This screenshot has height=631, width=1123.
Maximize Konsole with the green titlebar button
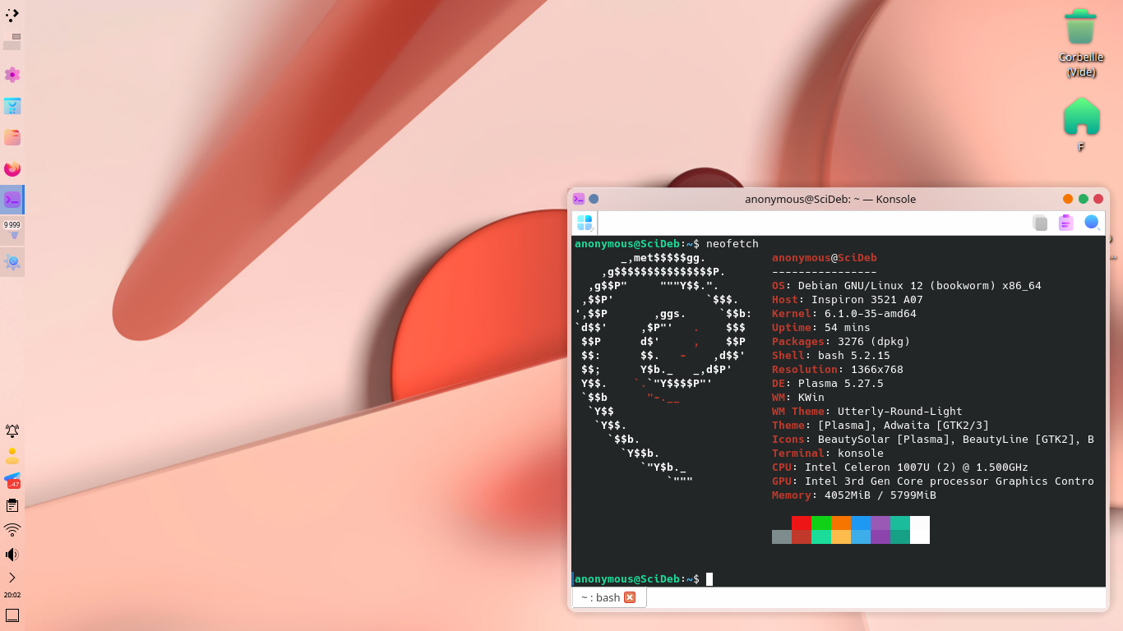[1084, 199]
